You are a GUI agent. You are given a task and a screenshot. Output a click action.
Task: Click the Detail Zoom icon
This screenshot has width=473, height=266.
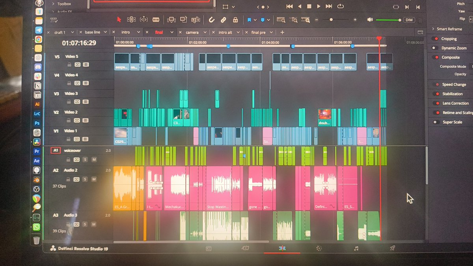pos(293,19)
